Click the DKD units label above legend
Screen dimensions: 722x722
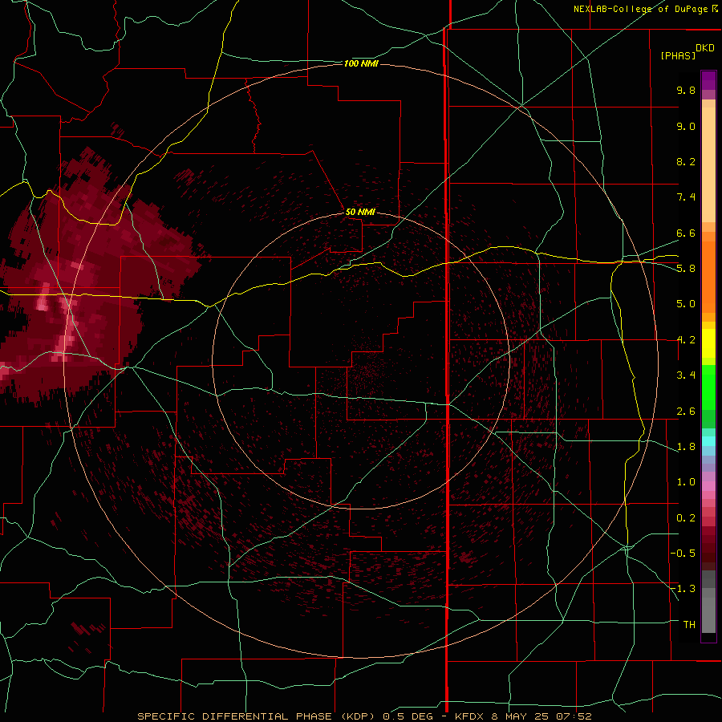click(x=704, y=48)
